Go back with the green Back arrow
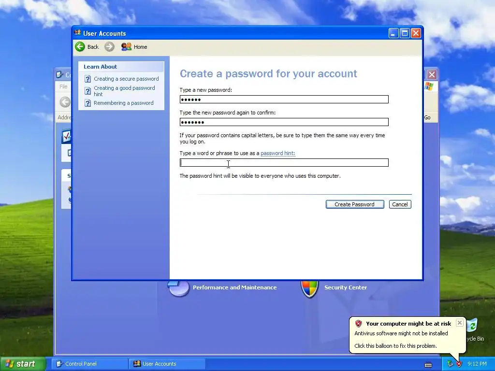The image size is (495, 371). [x=87, y=47]
